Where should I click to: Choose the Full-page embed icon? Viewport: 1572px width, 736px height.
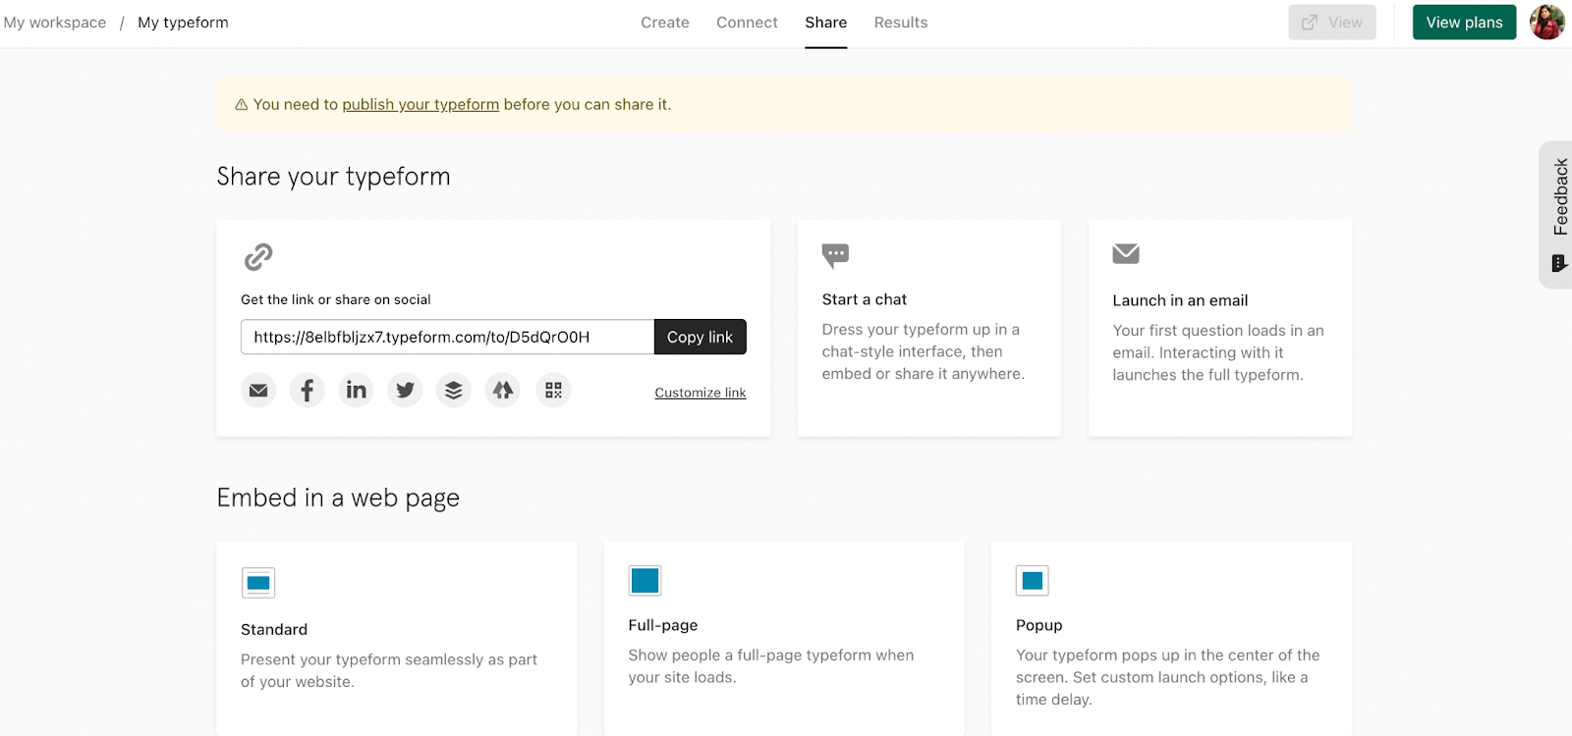(646, 581)
